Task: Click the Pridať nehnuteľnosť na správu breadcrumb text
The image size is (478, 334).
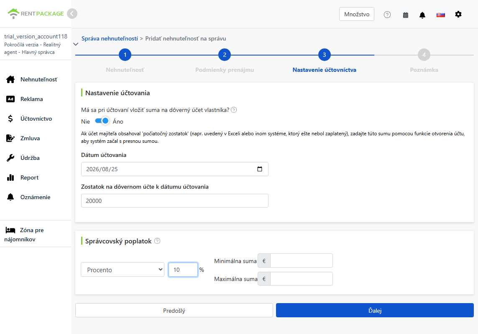Action: pyautogui.click(x=186, y=39)
